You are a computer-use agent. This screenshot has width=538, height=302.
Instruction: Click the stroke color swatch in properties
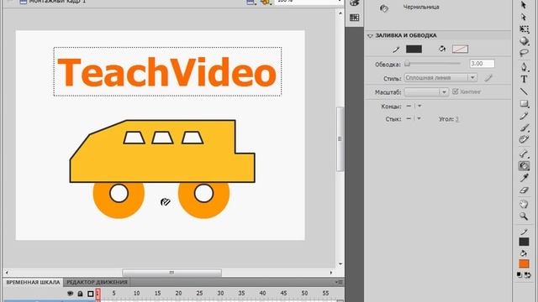[x=414, y=49]
